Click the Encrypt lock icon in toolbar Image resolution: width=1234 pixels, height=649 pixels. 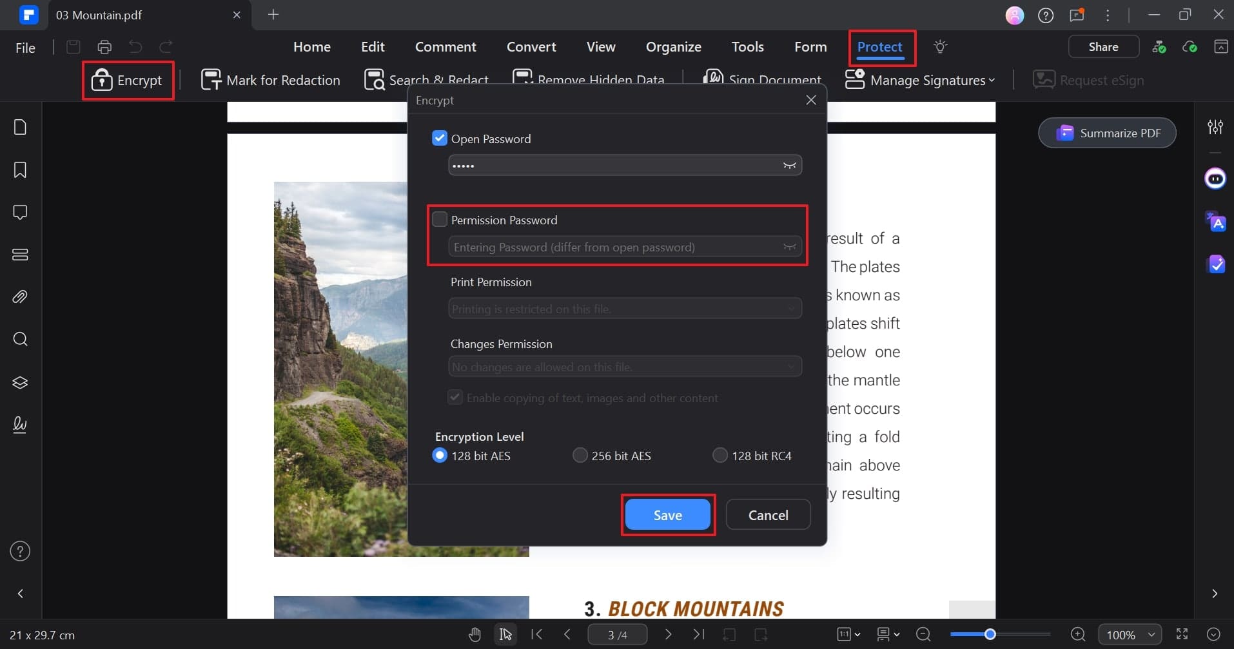[102, 80]
